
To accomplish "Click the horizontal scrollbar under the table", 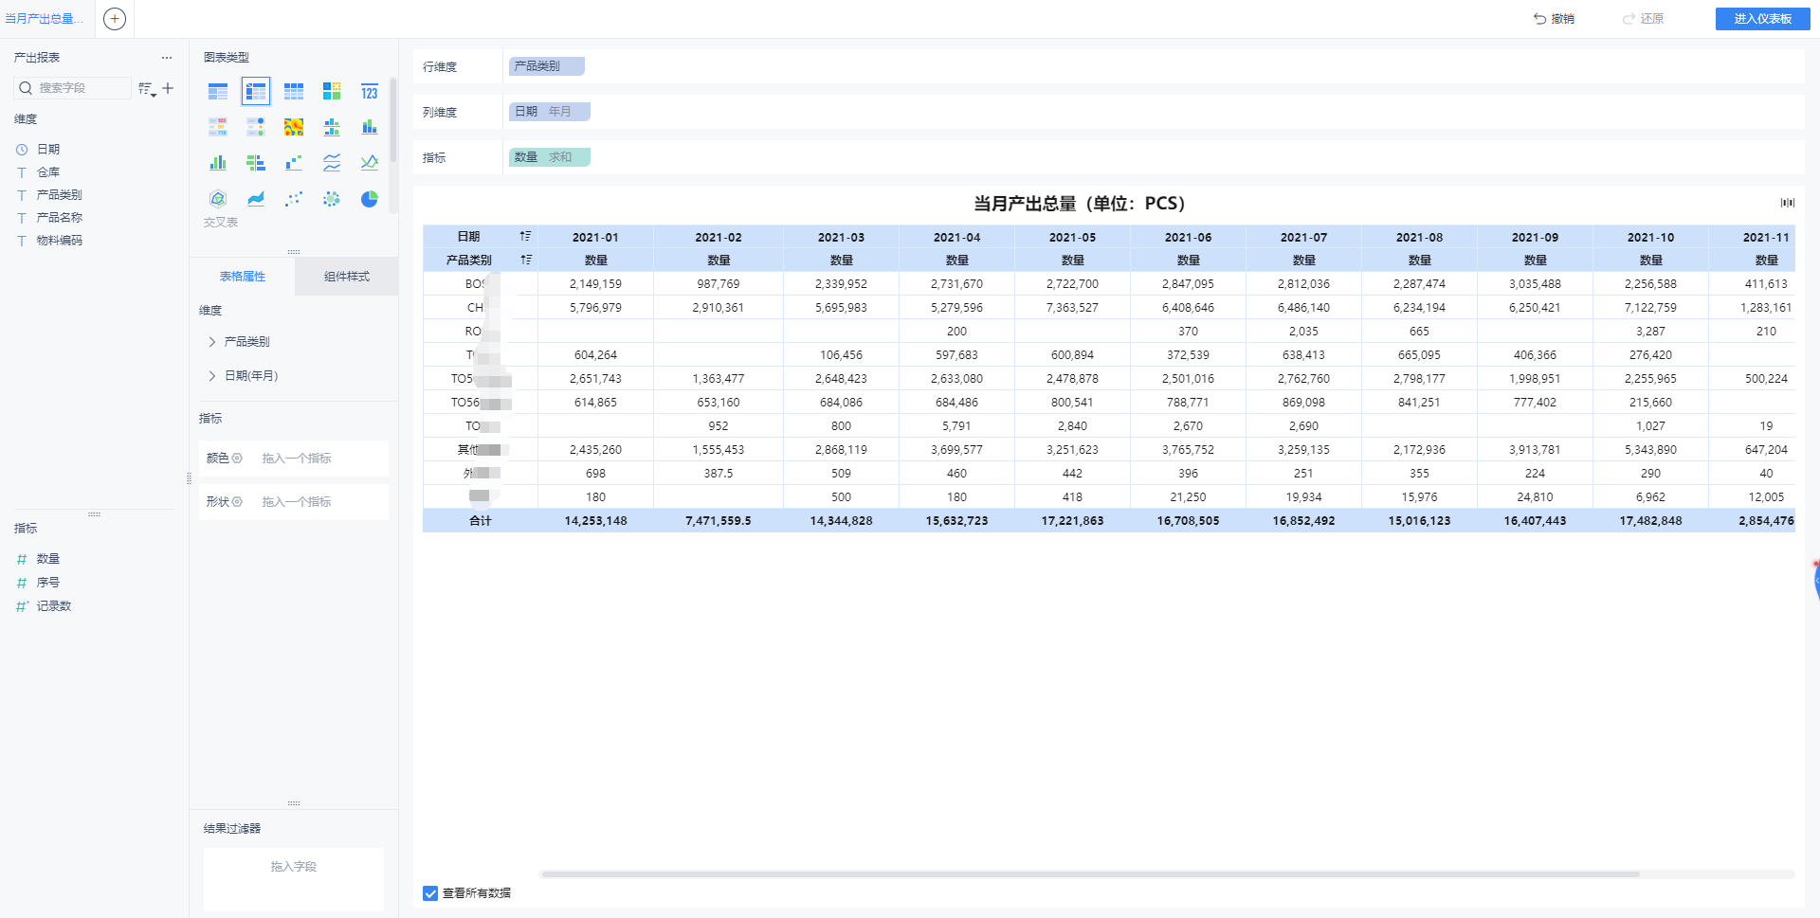I will tap(1090, 874).
